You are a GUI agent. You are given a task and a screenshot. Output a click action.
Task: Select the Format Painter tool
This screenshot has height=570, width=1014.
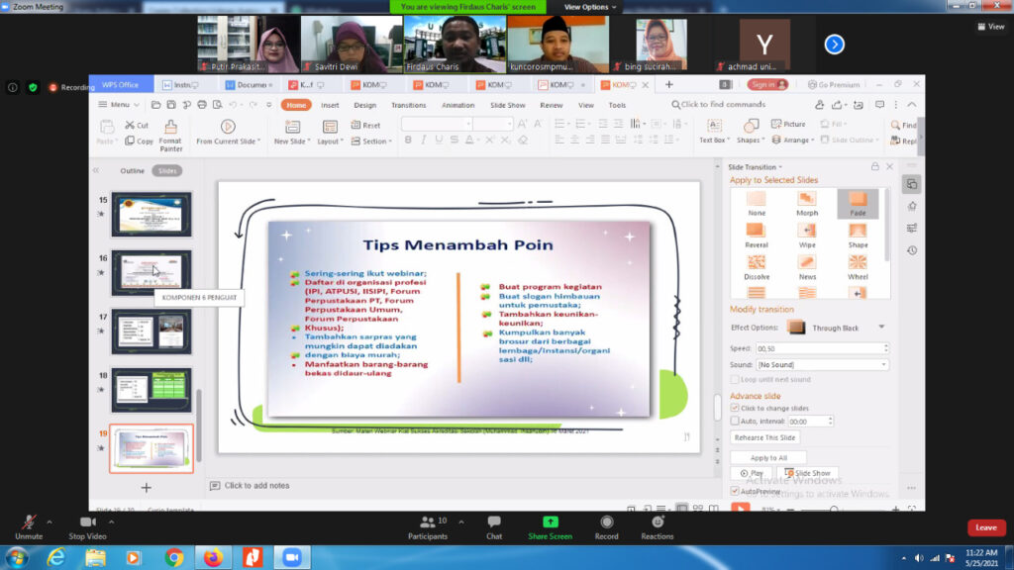(170, 127)
